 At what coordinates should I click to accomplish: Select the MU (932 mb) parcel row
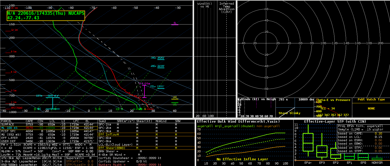tap(49, 135)
